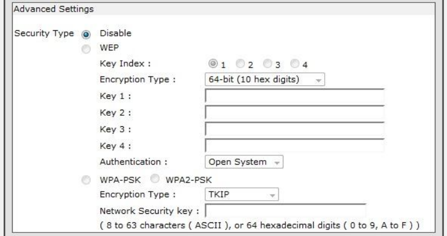Select the Disable security type radio button
447x236 pixels.
pos(85,35)
